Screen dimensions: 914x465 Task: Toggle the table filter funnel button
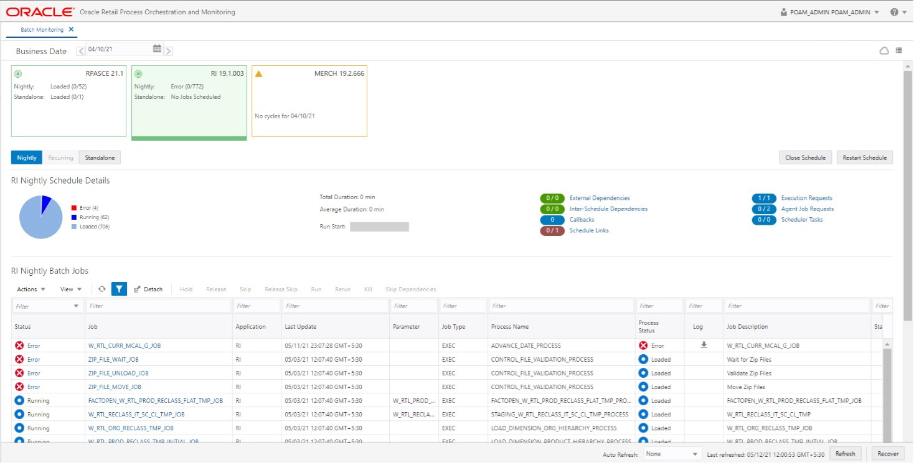click(119, 289)
